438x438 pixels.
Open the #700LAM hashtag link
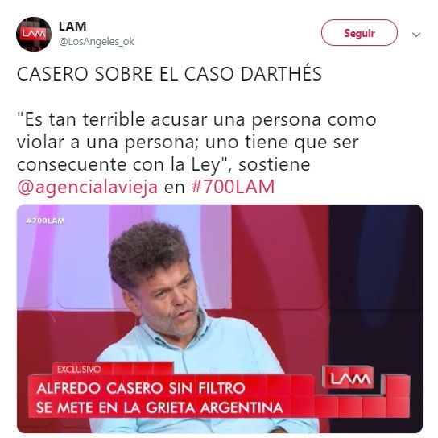click(233, 187)
